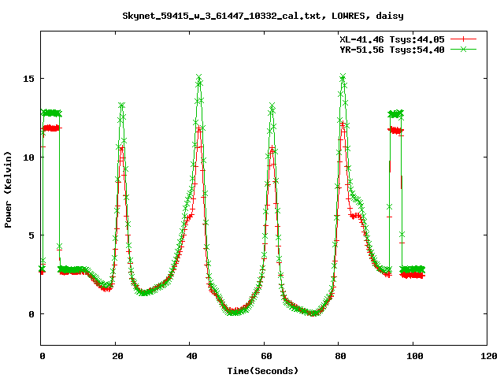Click the green peak near 62 seconds
This screenshot has width=504, height=378.
[272, 106]
